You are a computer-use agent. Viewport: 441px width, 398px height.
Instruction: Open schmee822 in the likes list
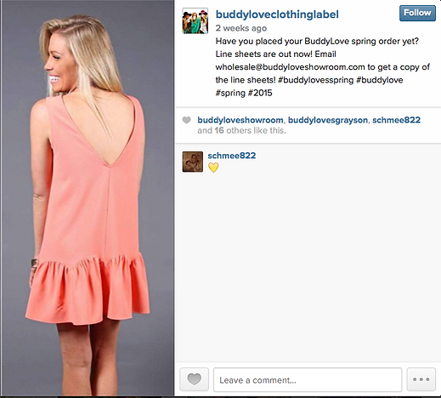coord(396,120)
